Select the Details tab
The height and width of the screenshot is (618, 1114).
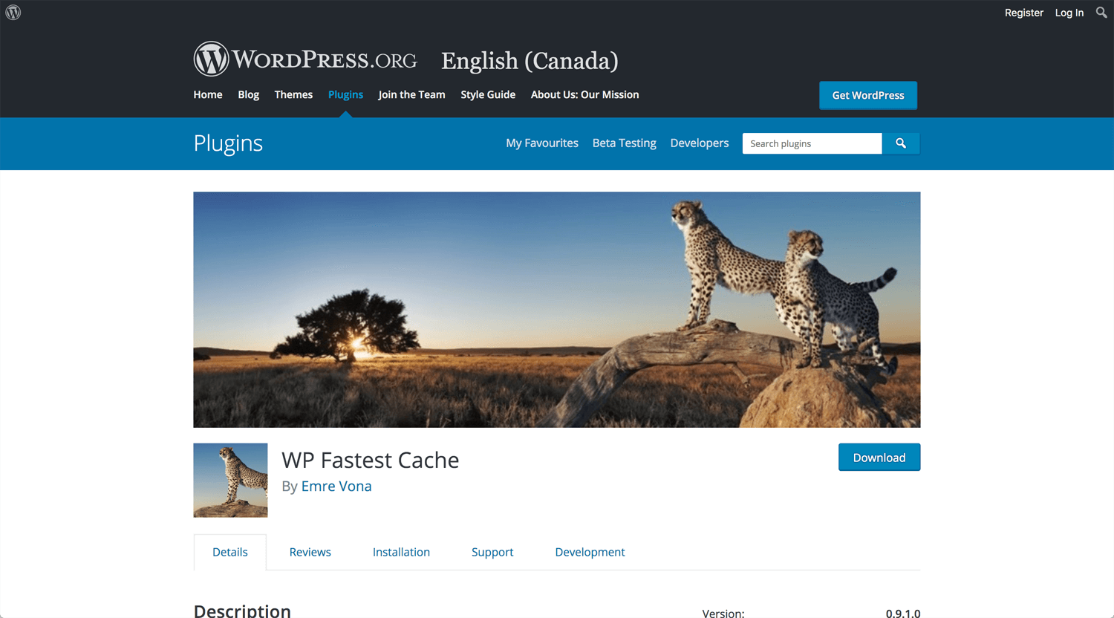click(x=230, y=552)
